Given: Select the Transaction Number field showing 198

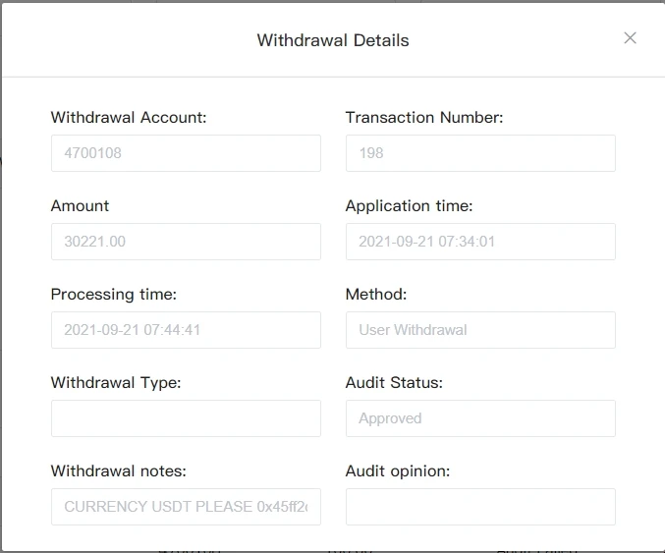Looking at the screenshot, I should pyautogui.click(x=480, y=153).
